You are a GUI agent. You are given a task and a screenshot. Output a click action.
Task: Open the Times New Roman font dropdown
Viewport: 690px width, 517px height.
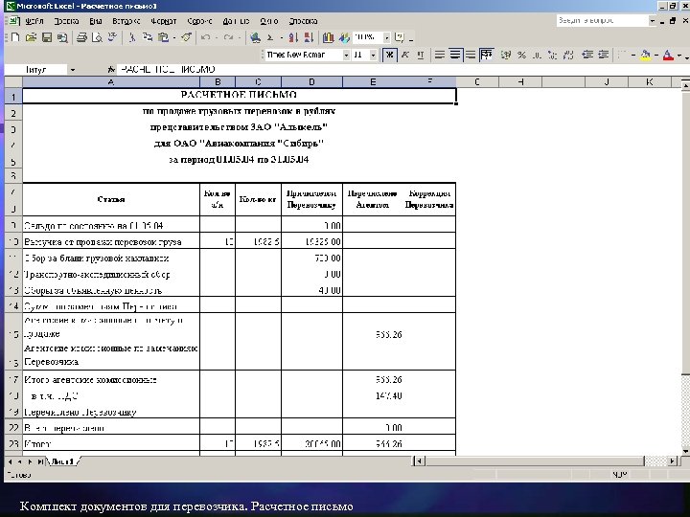point(346,55)
